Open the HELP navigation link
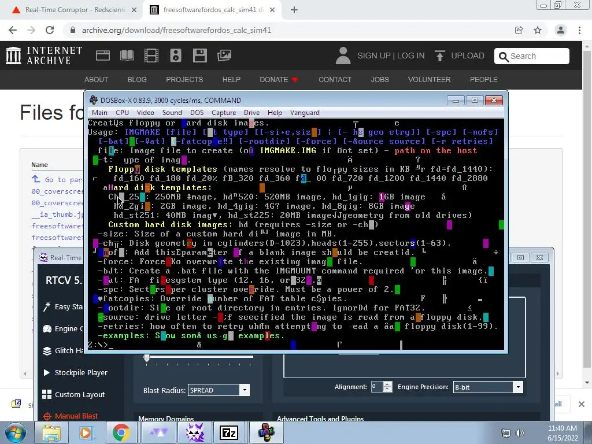592x444 pixels. point(231,80)
